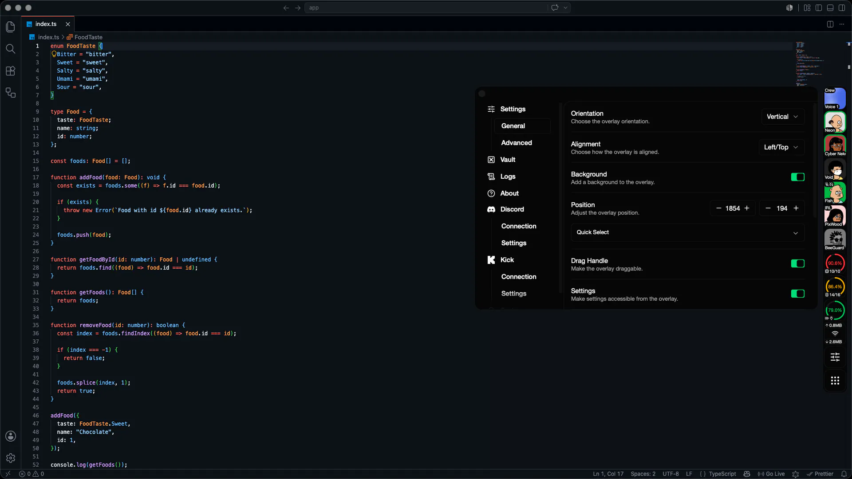Click the Prettier status button
Image resolution: width=852 pixels, height=479 pixels.
[x=820, y=474]
